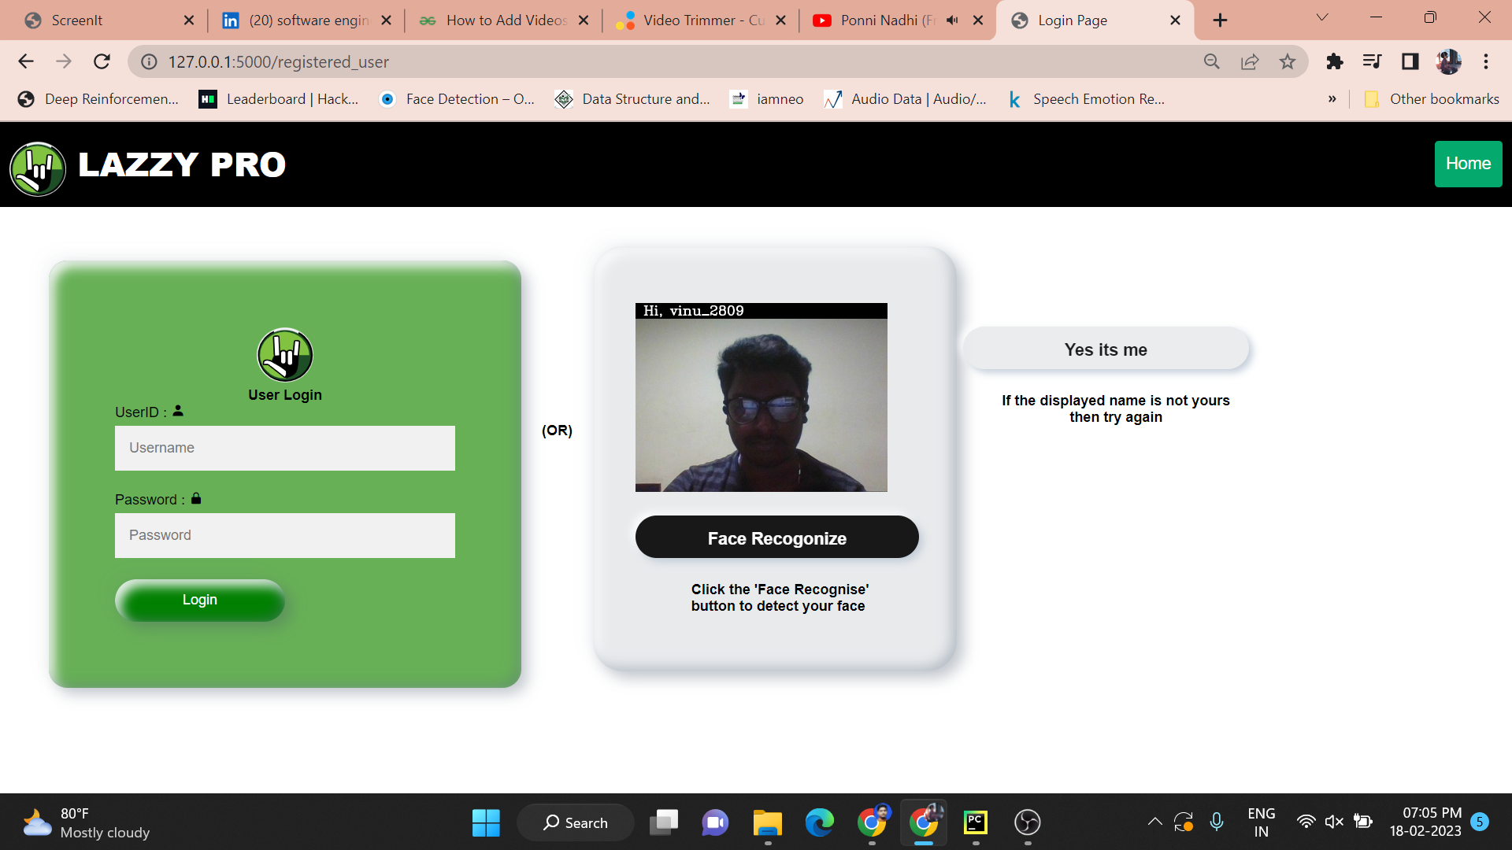Expand the bookmarks overflow chevron

[x=1332, y=98]
